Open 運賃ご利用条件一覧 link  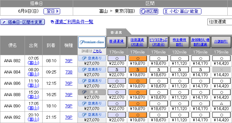tap(74, 22)
